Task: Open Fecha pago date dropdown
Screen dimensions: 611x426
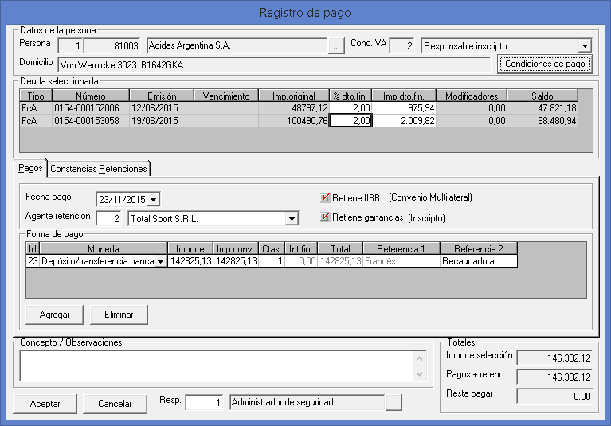Action: (154, 199)
